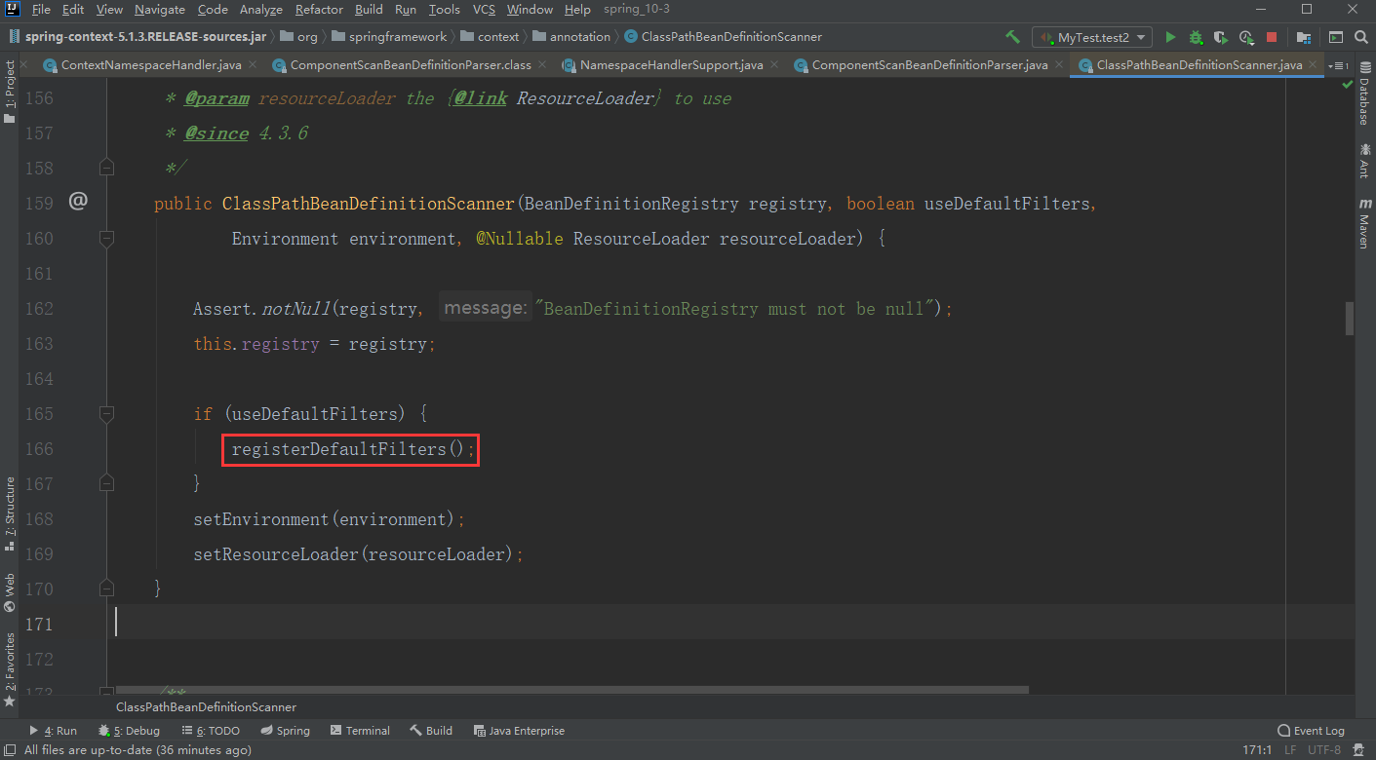Viewport: 1376px width, 760px height.
Task: Open the Event Log
Action: 1312,731
